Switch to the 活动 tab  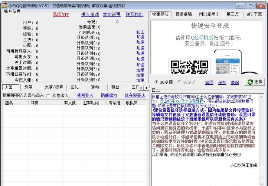coord(97,87)
